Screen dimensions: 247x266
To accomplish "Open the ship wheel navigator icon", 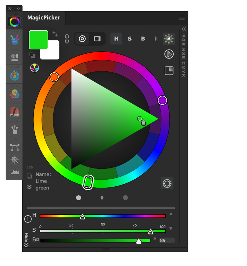I will click(15, 160).
